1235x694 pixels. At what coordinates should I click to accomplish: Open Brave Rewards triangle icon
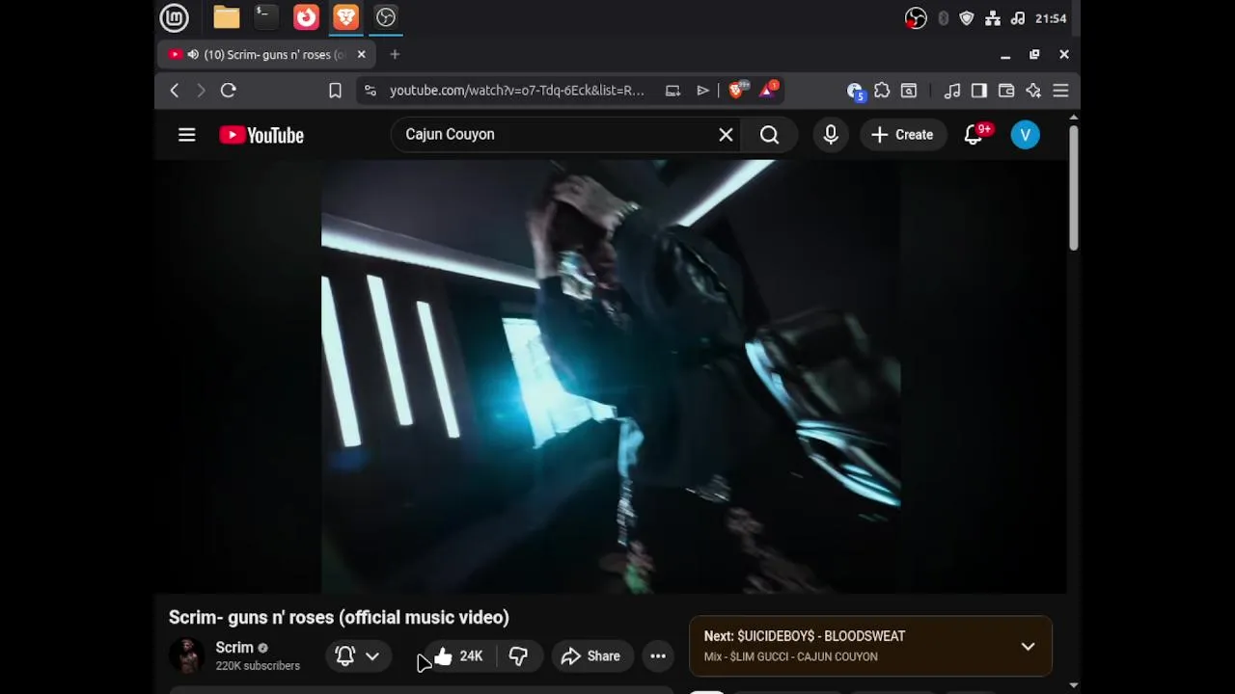click(769, 91)
